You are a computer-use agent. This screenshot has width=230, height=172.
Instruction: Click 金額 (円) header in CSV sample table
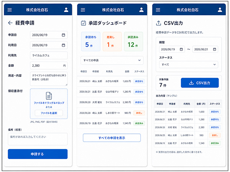(x=201, y=104)
